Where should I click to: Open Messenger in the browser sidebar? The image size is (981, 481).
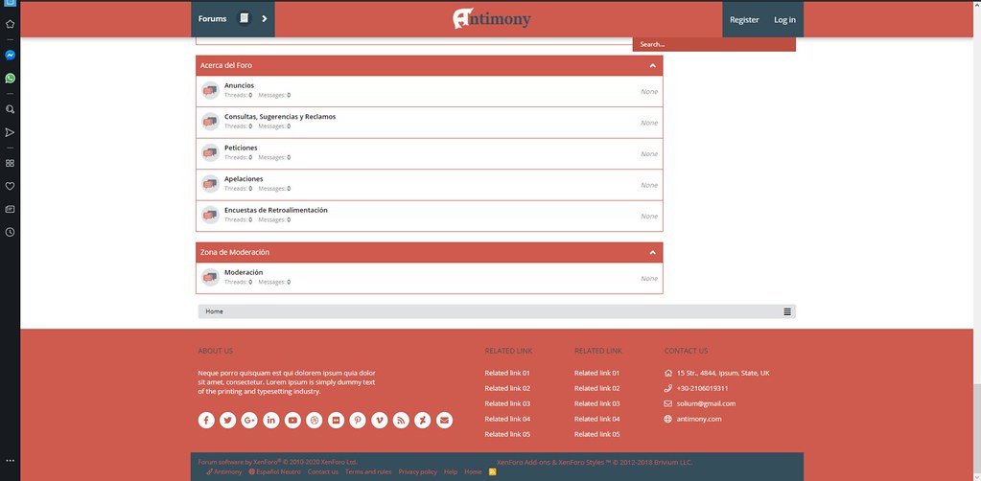coord(10,55)
